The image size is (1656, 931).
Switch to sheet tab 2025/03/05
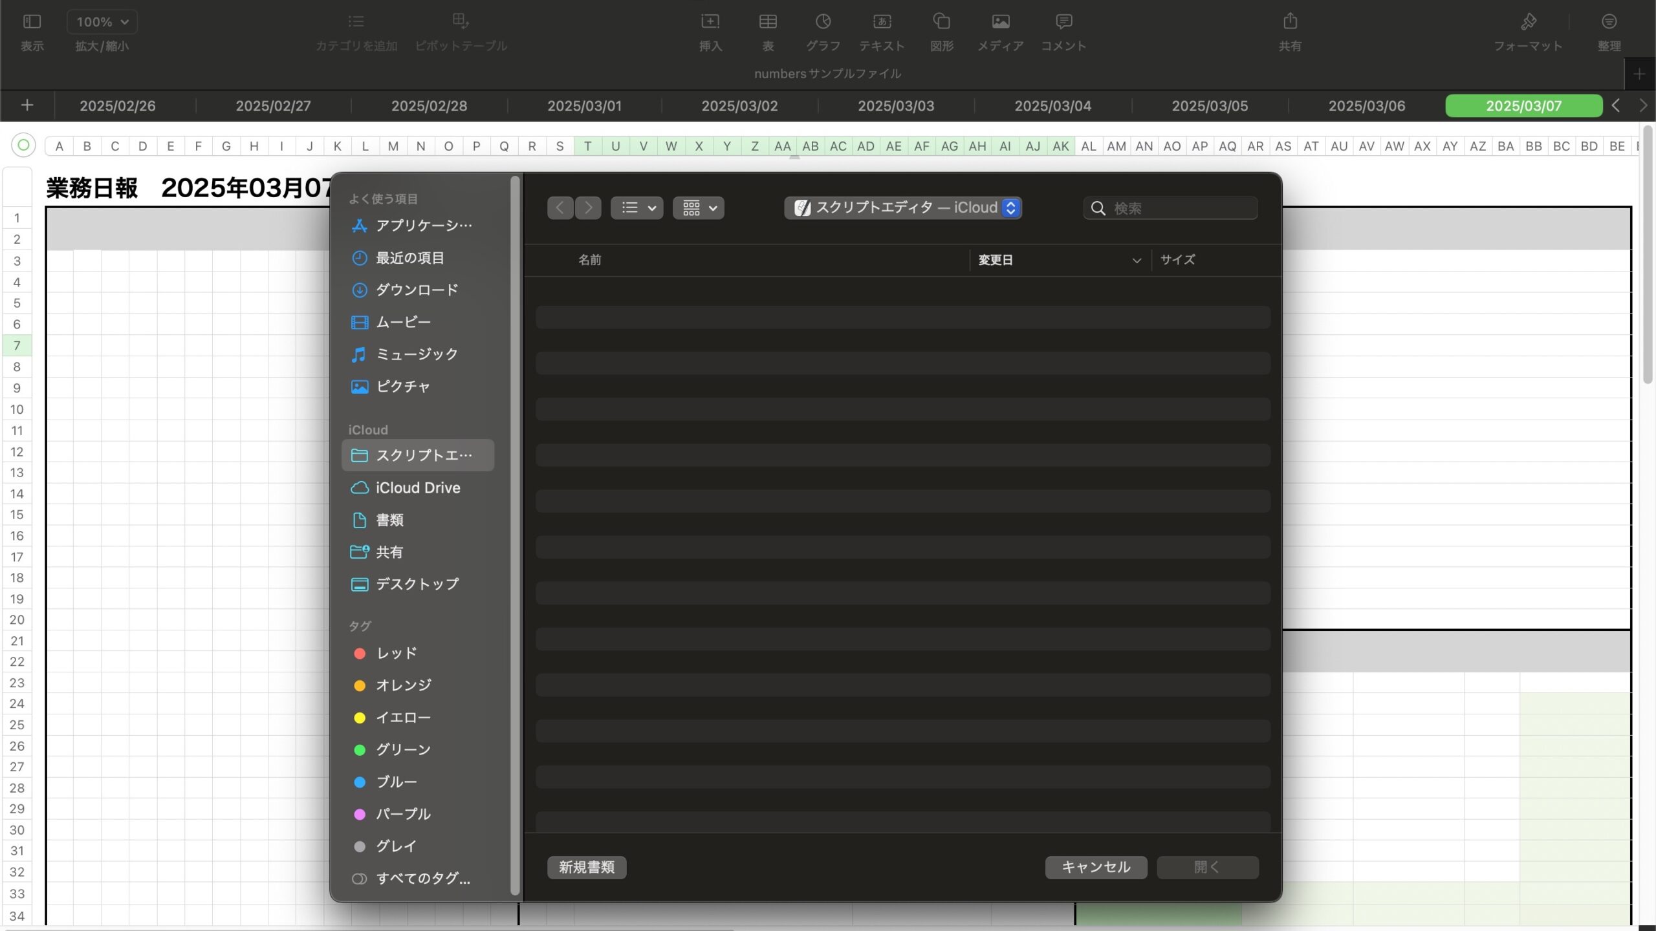[x=1210, y=106]
